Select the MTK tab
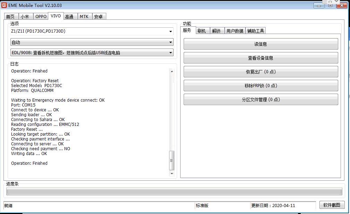The image size is (350, 214). 84,17
